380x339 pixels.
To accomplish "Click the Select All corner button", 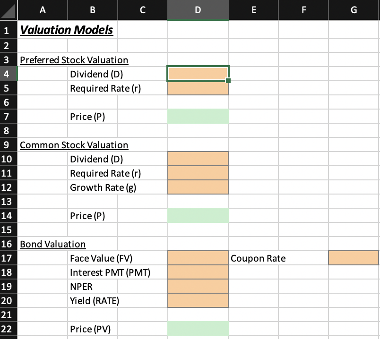I will [8, 10].
